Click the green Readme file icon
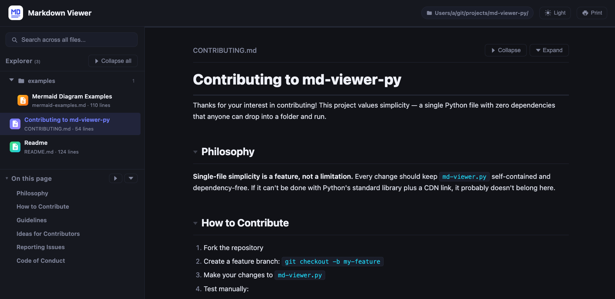615x299 pixels. click(15, 146)
